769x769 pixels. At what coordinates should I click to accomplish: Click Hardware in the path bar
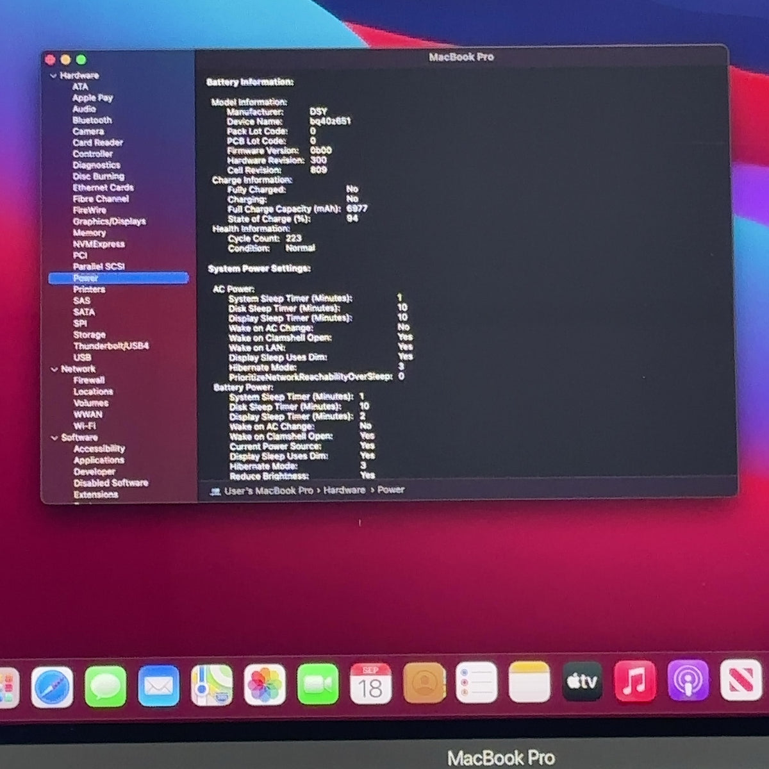pyautogui.click(x=344, y=490)
